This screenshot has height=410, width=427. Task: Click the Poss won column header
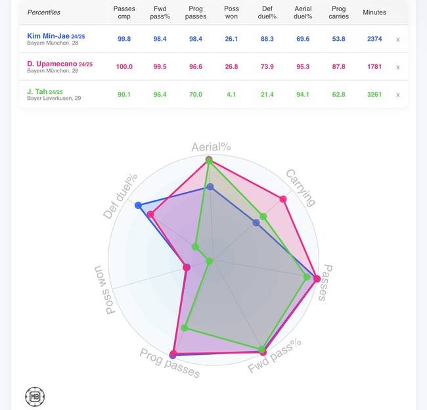(x=230, y=12)
